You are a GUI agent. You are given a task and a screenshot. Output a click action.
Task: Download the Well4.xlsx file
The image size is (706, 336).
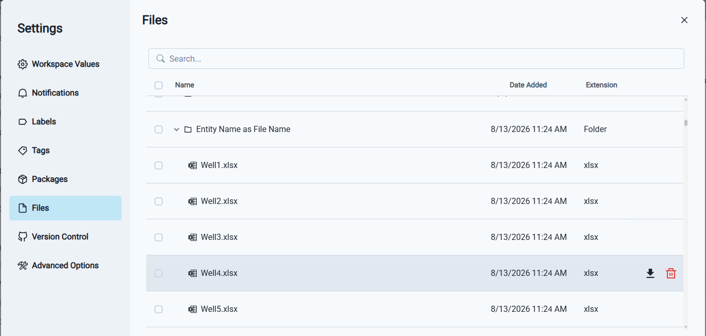click(x=650, y=273)
